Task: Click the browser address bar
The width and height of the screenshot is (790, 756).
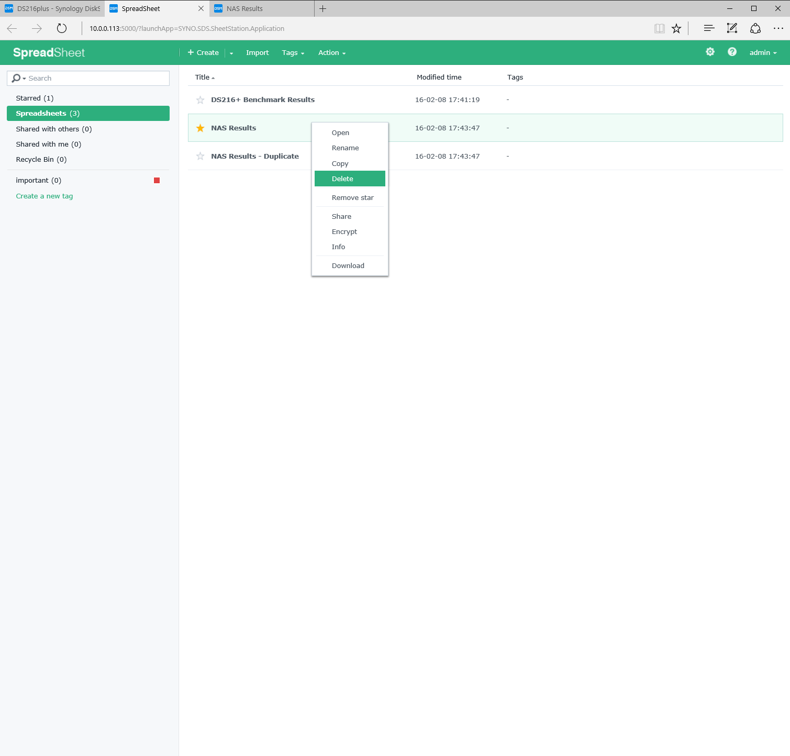Action: coord(366,29)
